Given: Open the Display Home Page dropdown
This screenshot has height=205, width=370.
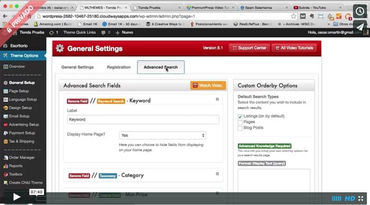Looking at the screenshot, I should 163,135.
